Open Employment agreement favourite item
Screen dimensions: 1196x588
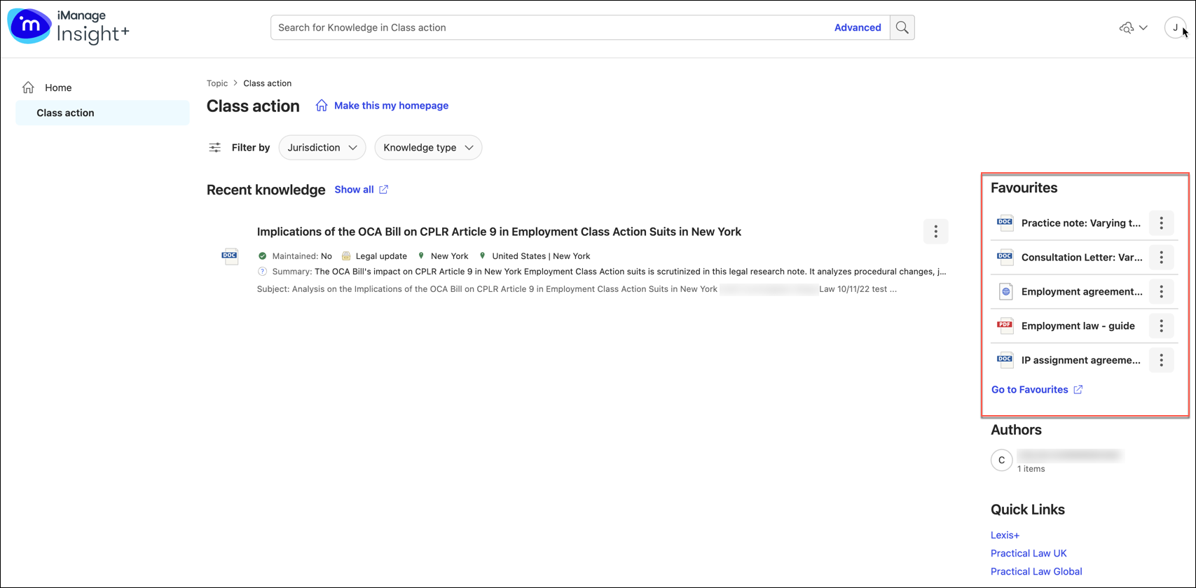1082,292
